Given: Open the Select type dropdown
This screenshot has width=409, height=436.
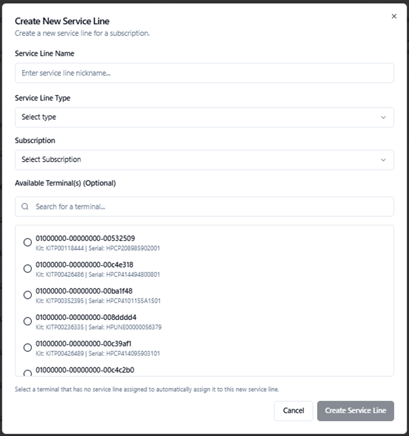Looking at the screenshot, I should (x=204, y=117).
